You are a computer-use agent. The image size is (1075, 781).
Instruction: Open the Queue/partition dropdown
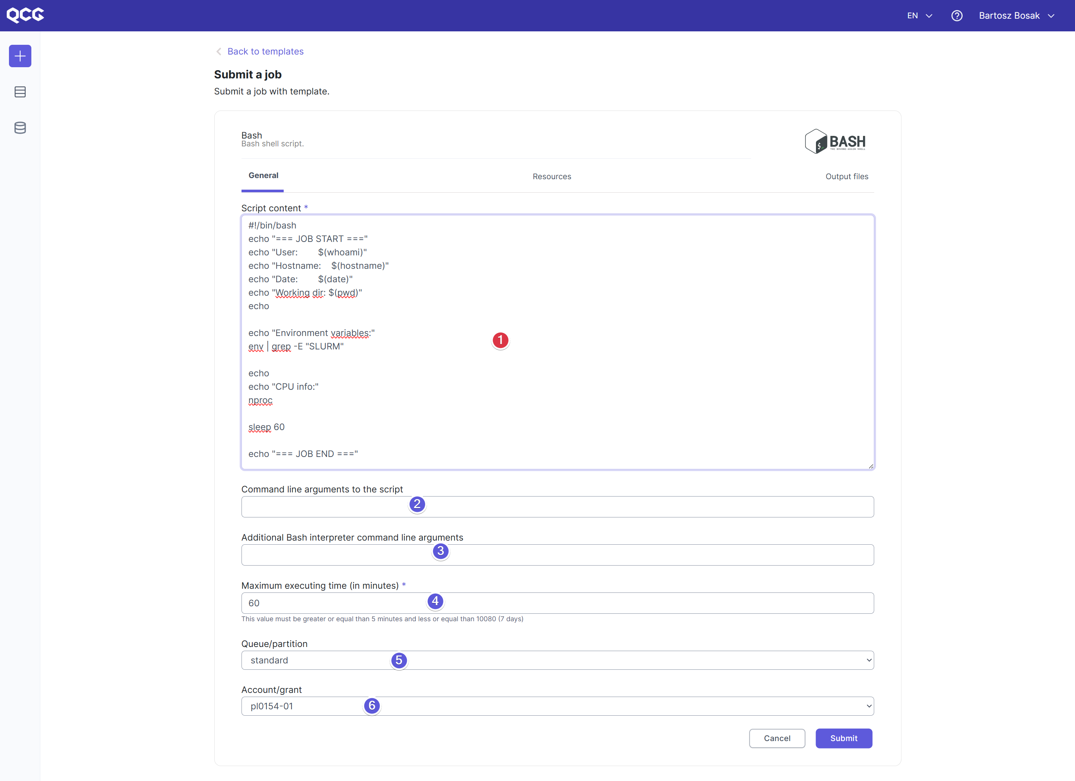(557, 660)
